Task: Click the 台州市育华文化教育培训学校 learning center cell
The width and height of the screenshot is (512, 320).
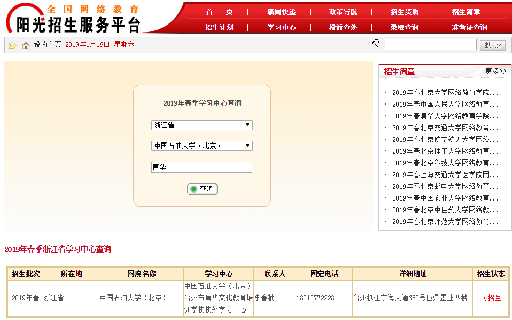Action: coord(219,298)
